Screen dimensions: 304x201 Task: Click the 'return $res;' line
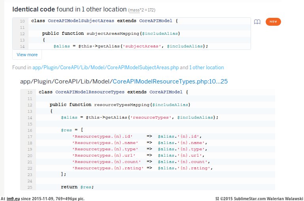(x=77, y=187)
